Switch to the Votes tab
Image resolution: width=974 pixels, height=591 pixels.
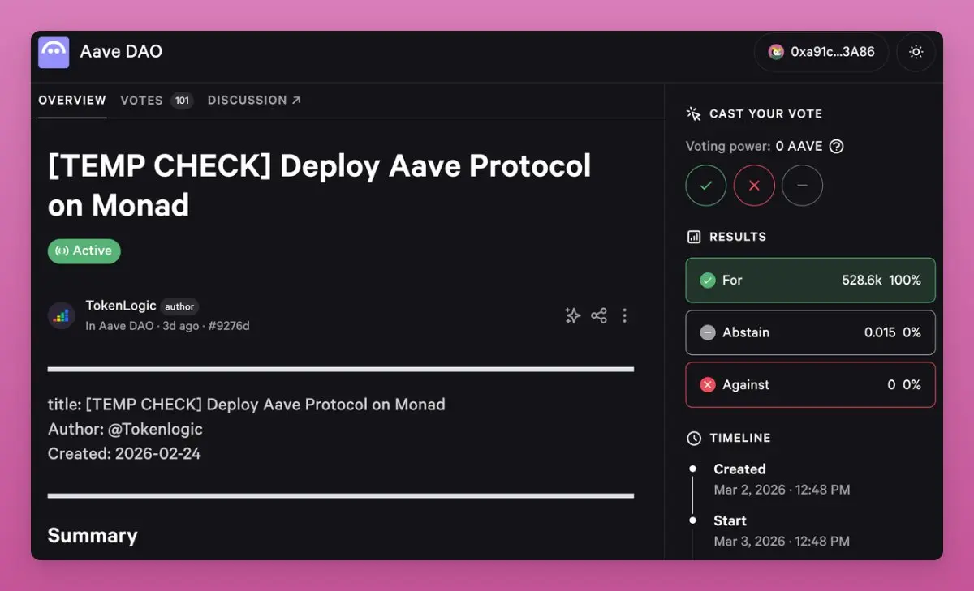pos(157,101)
